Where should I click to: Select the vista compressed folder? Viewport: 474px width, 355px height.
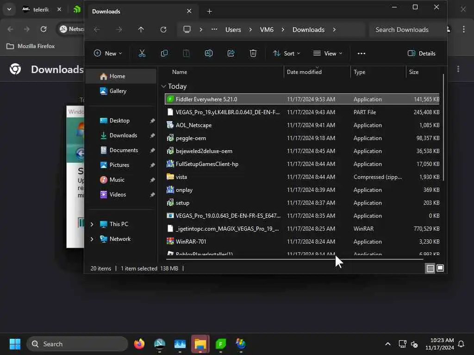pos(302,177)
